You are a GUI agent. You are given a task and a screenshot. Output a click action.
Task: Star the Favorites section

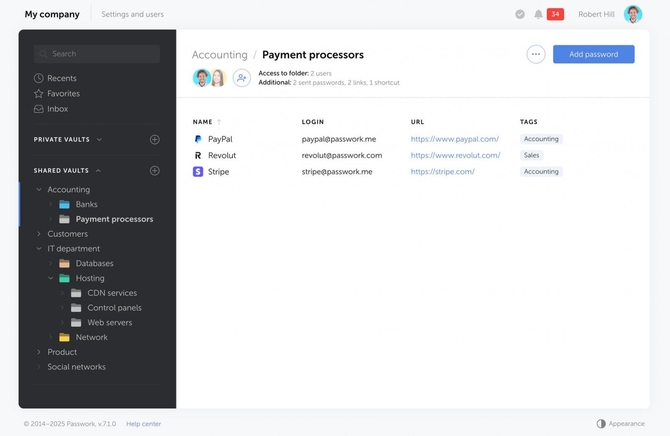click(38, 93)
